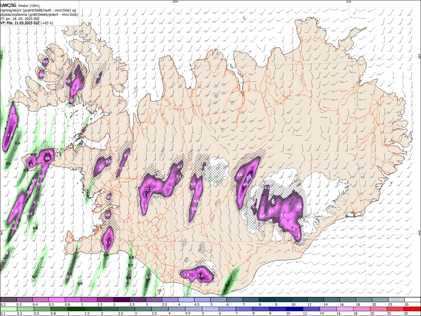Select the darkest green 1–1.5 swatch in lower legend
Image resolution: width=421 pixels, height=316 pixels.
(x=76, y=309)
